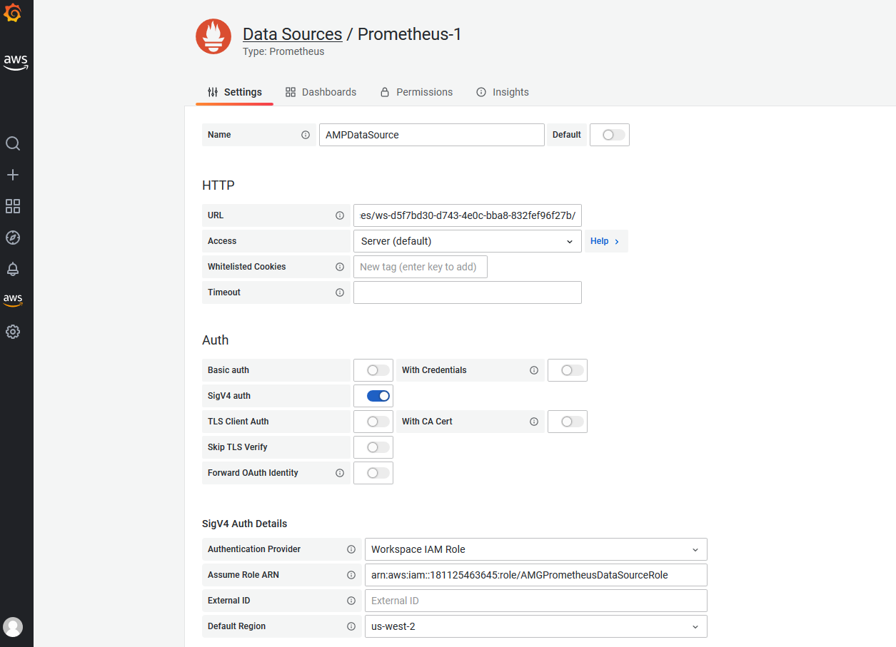Open the Alerting bell icon
Viewport: 896px width, 647px height.
point(13,269)
